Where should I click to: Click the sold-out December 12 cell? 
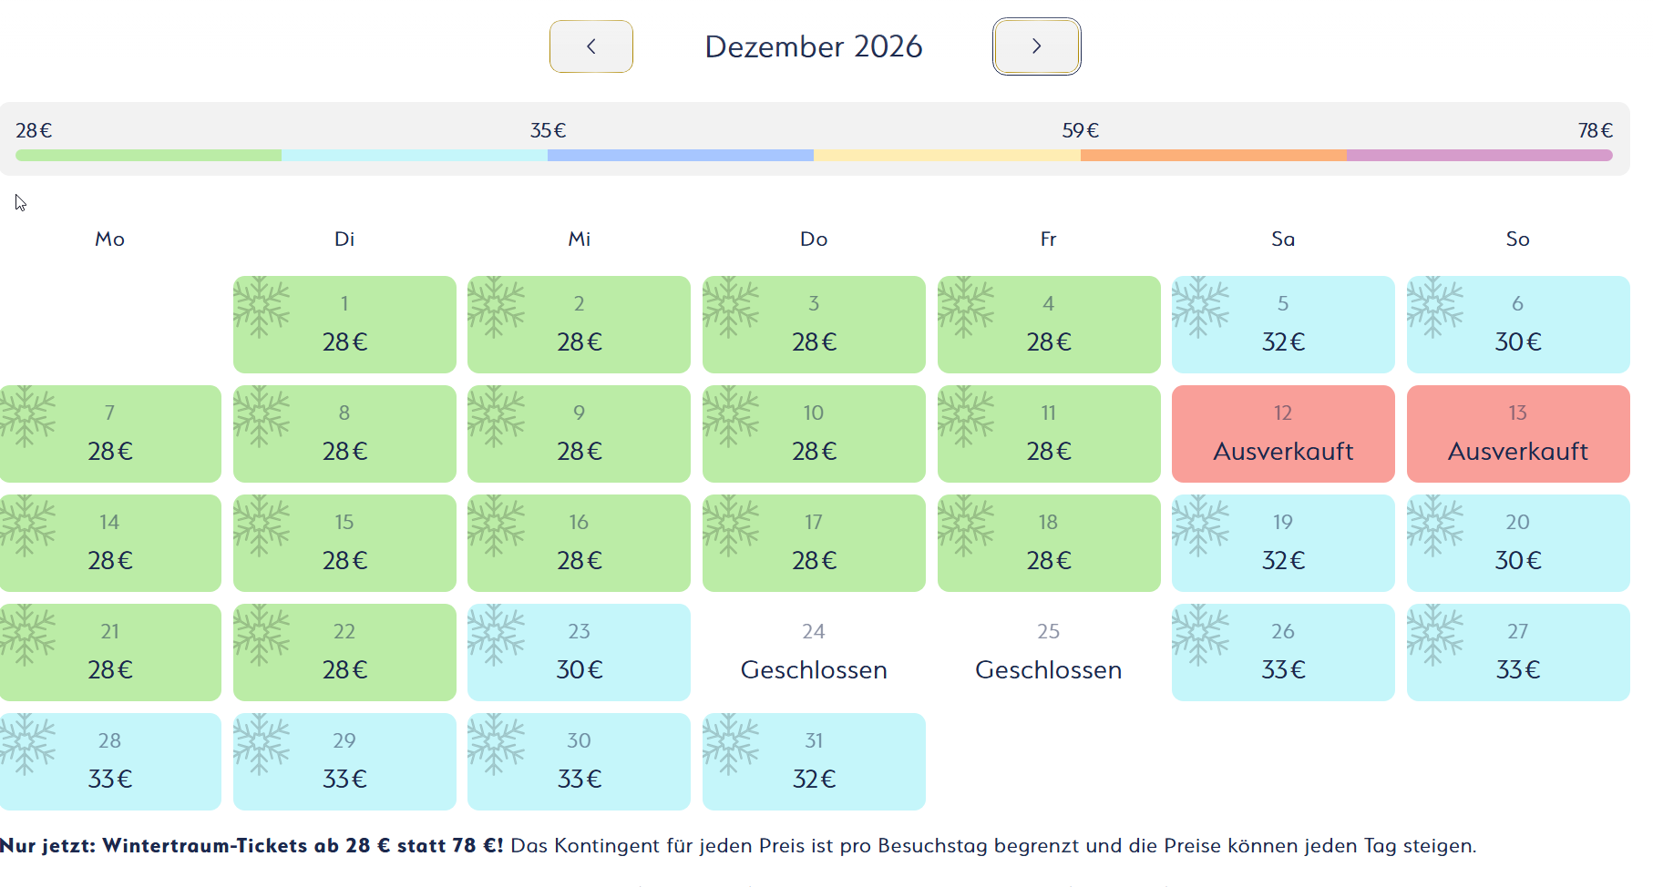tap(1283, 433)
